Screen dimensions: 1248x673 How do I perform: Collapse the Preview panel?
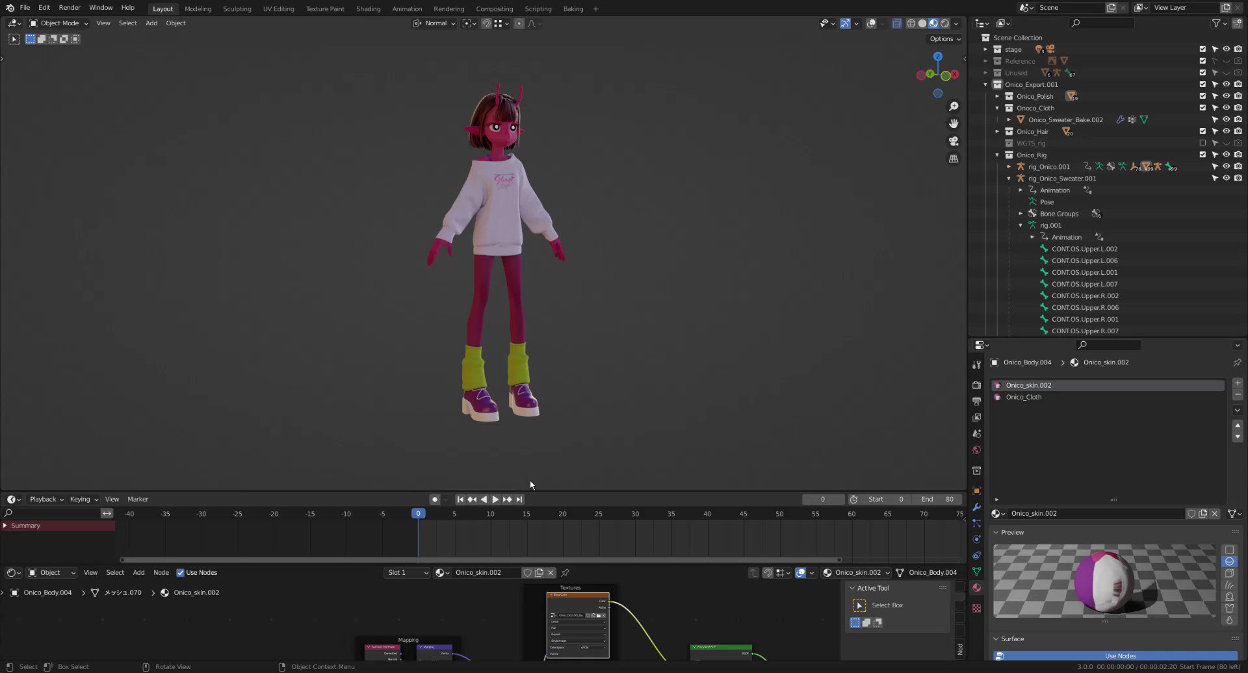(996, 533)
